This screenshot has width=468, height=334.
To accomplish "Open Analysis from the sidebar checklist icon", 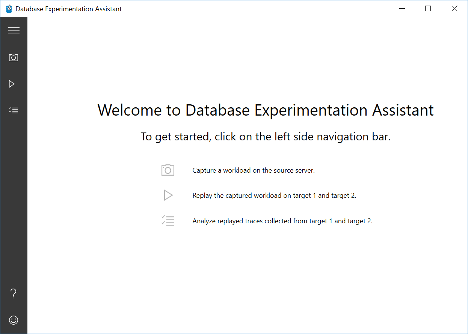I will click(x=14, y=110).
